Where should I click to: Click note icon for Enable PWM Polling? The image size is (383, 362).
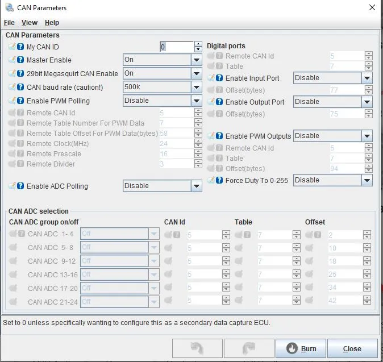[12, 101]
